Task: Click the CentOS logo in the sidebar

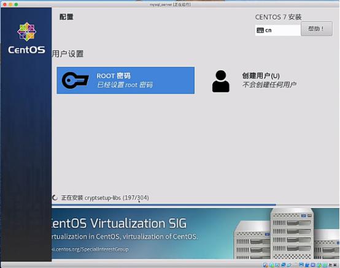Action: (26, 38)
